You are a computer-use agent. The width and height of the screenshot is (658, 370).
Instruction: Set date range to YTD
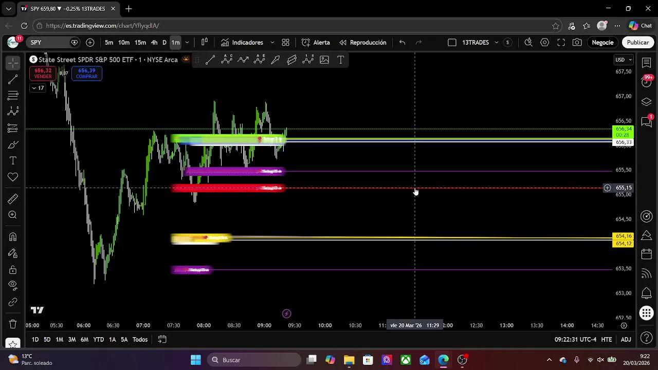pos(98,339)
